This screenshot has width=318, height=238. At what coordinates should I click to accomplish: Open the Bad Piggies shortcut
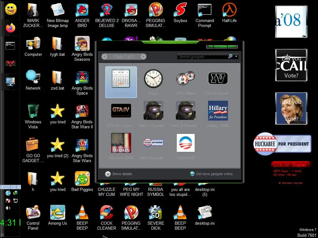click(x=82, y=182)
